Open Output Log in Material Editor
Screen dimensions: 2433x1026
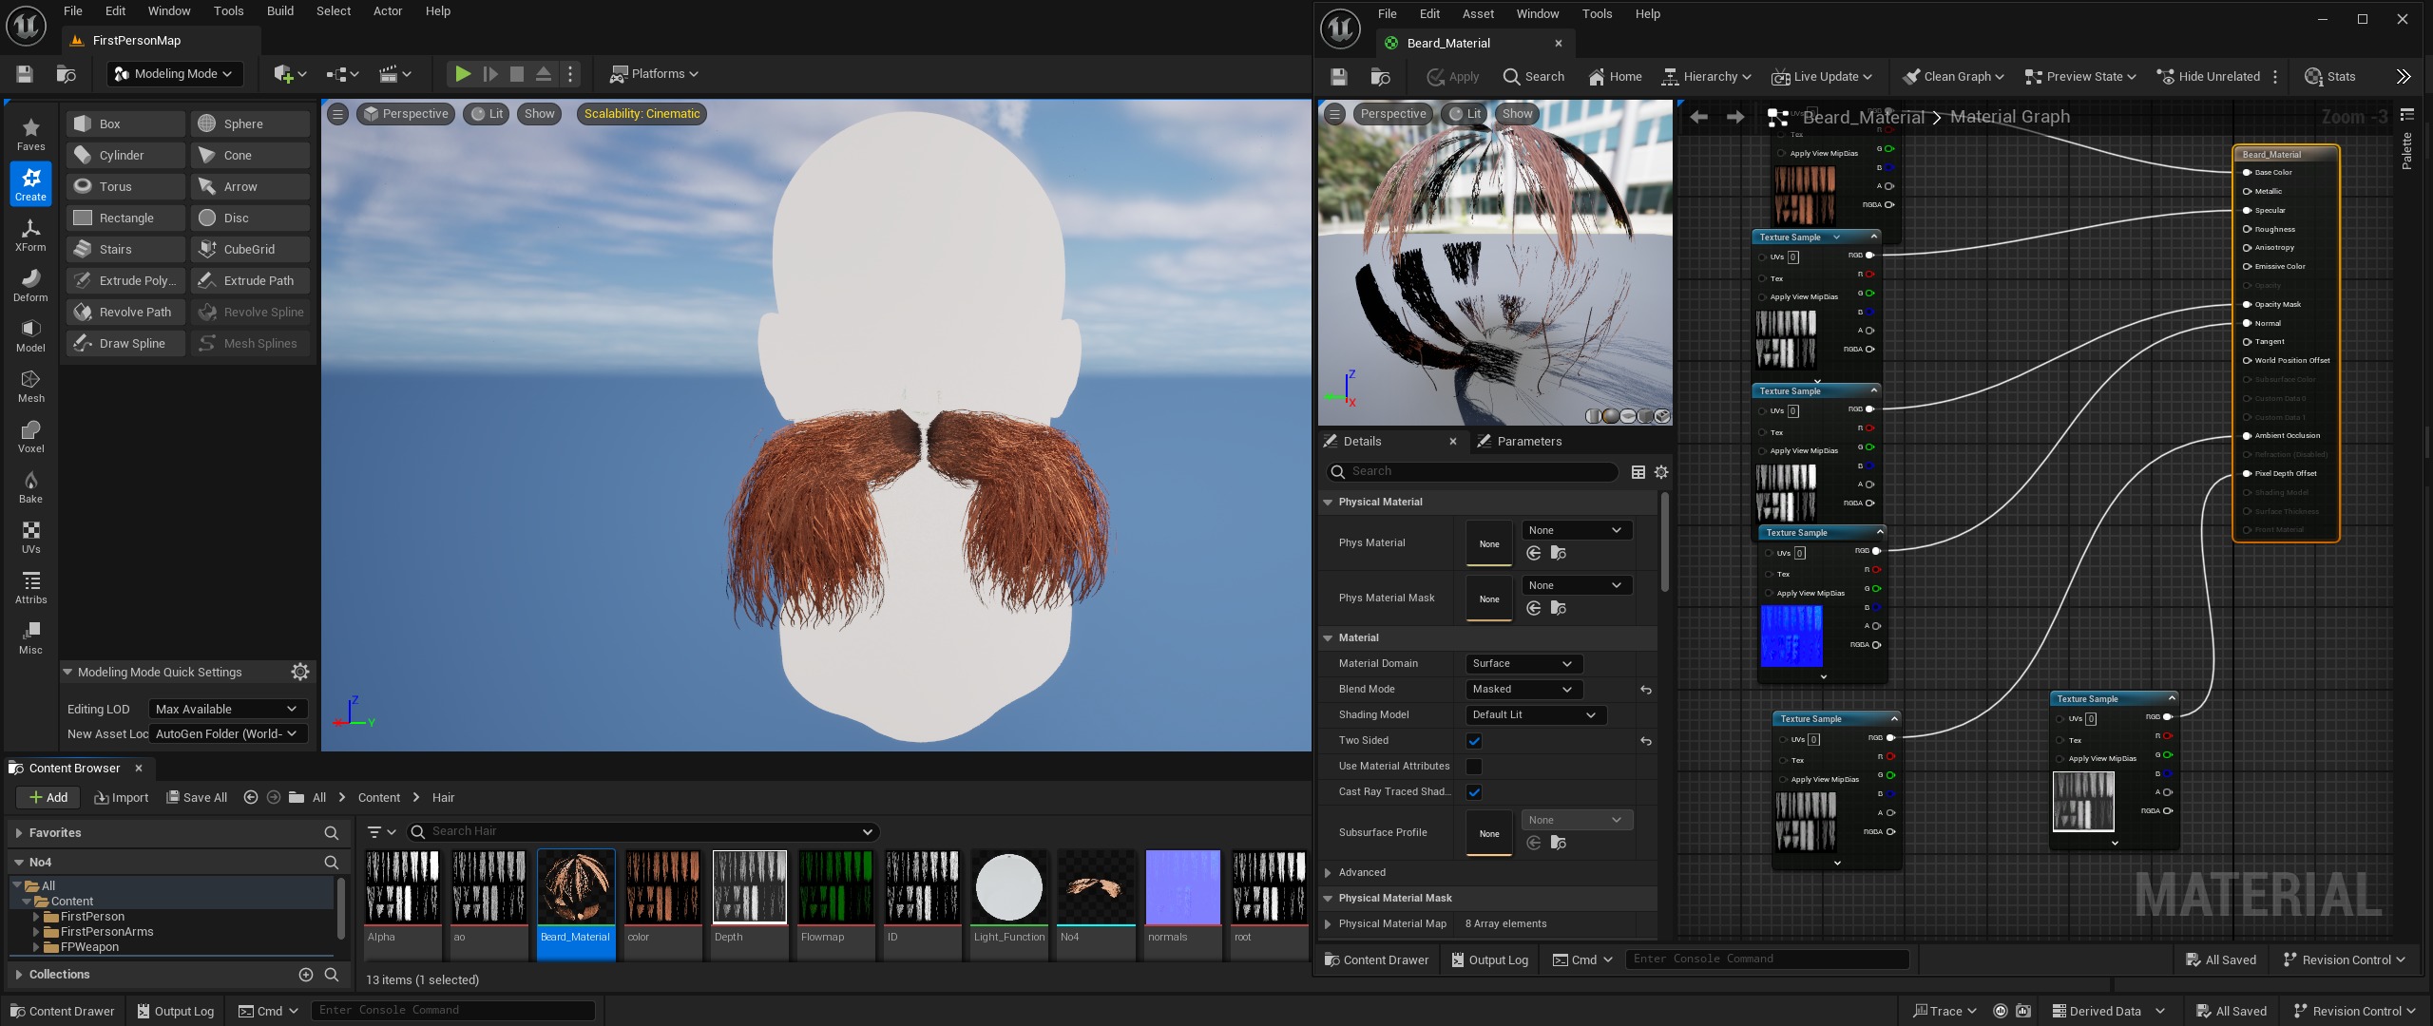(1488, 959)
